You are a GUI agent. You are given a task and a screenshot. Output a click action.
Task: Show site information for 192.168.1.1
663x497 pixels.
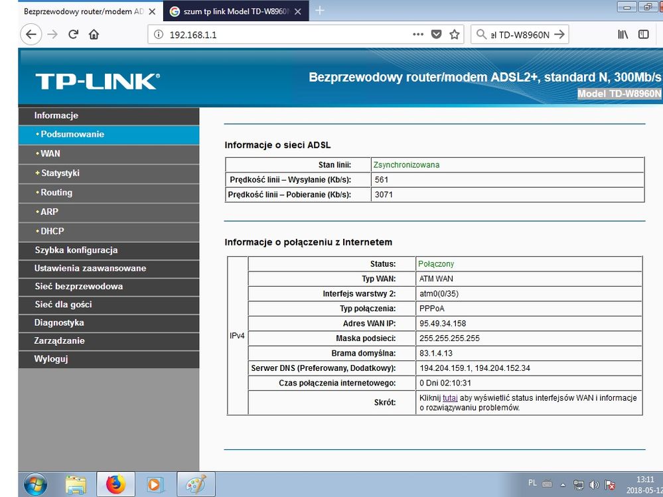(159, 35)
